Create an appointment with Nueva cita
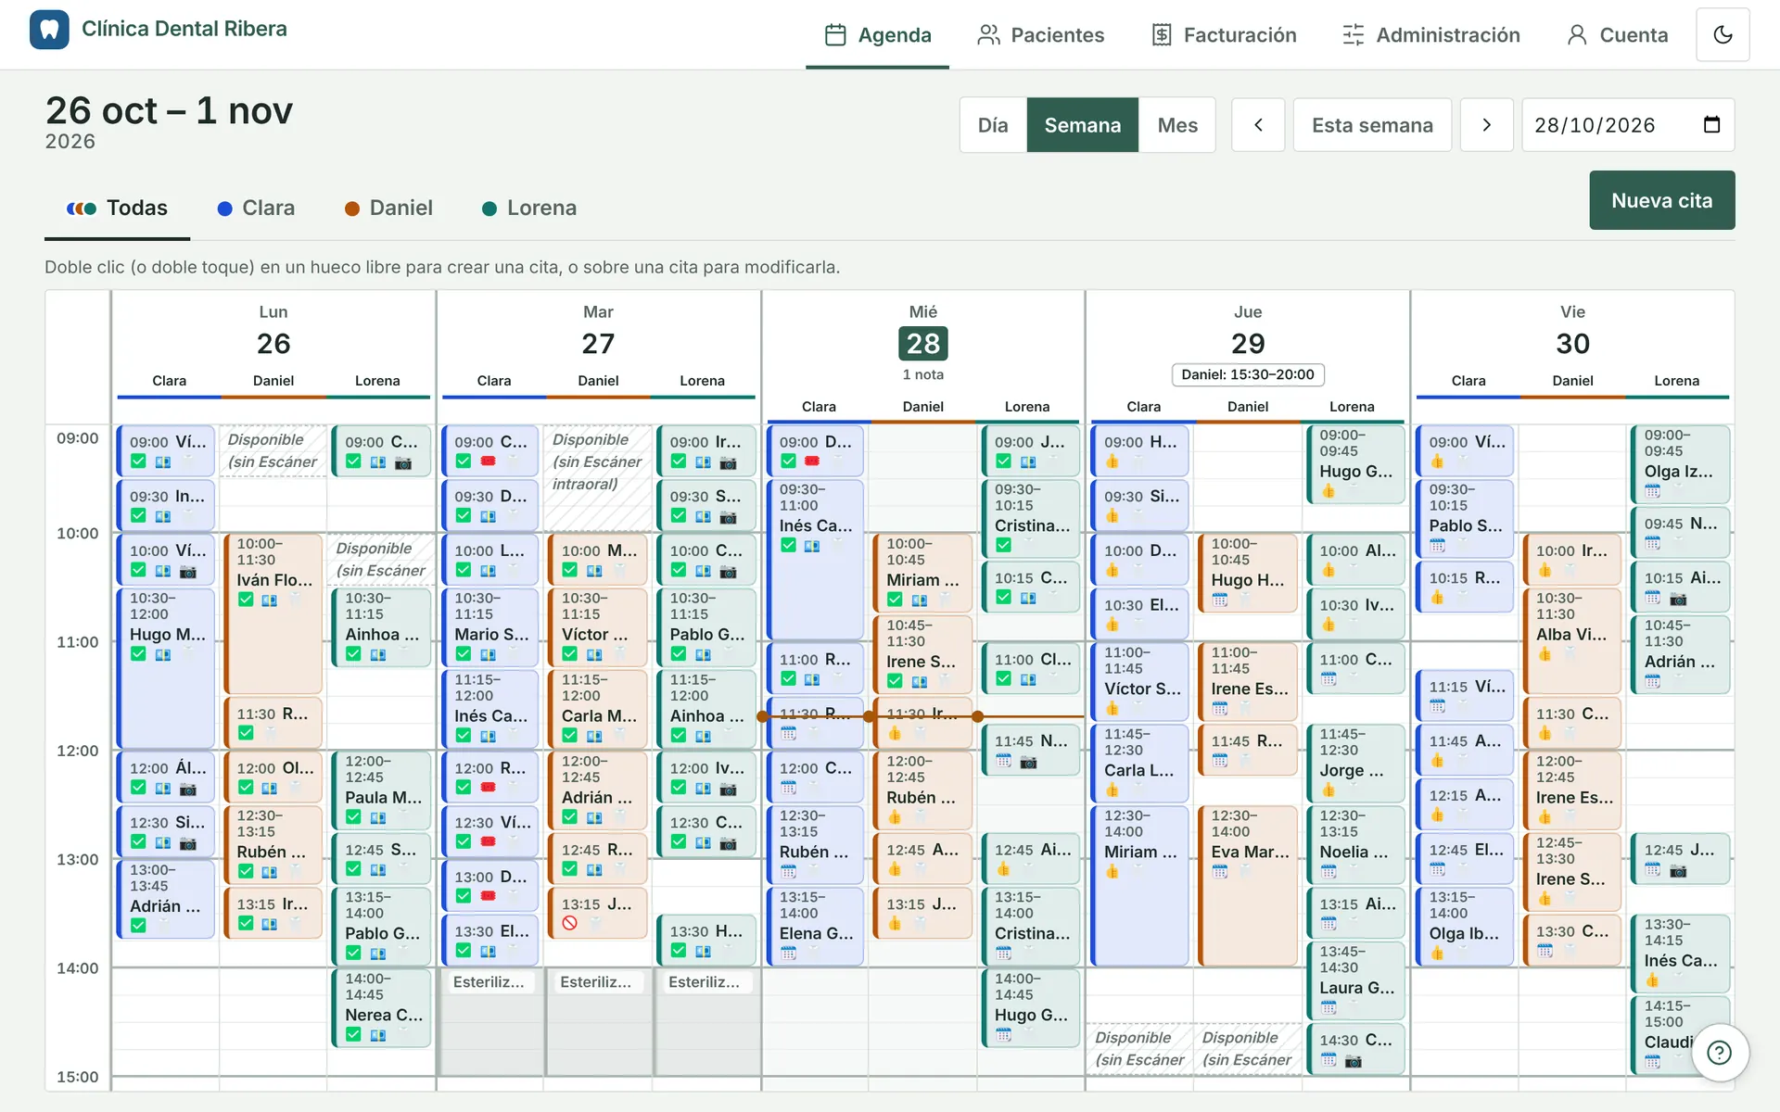Screen dimensions: 1780x1112 (1661, 200)
